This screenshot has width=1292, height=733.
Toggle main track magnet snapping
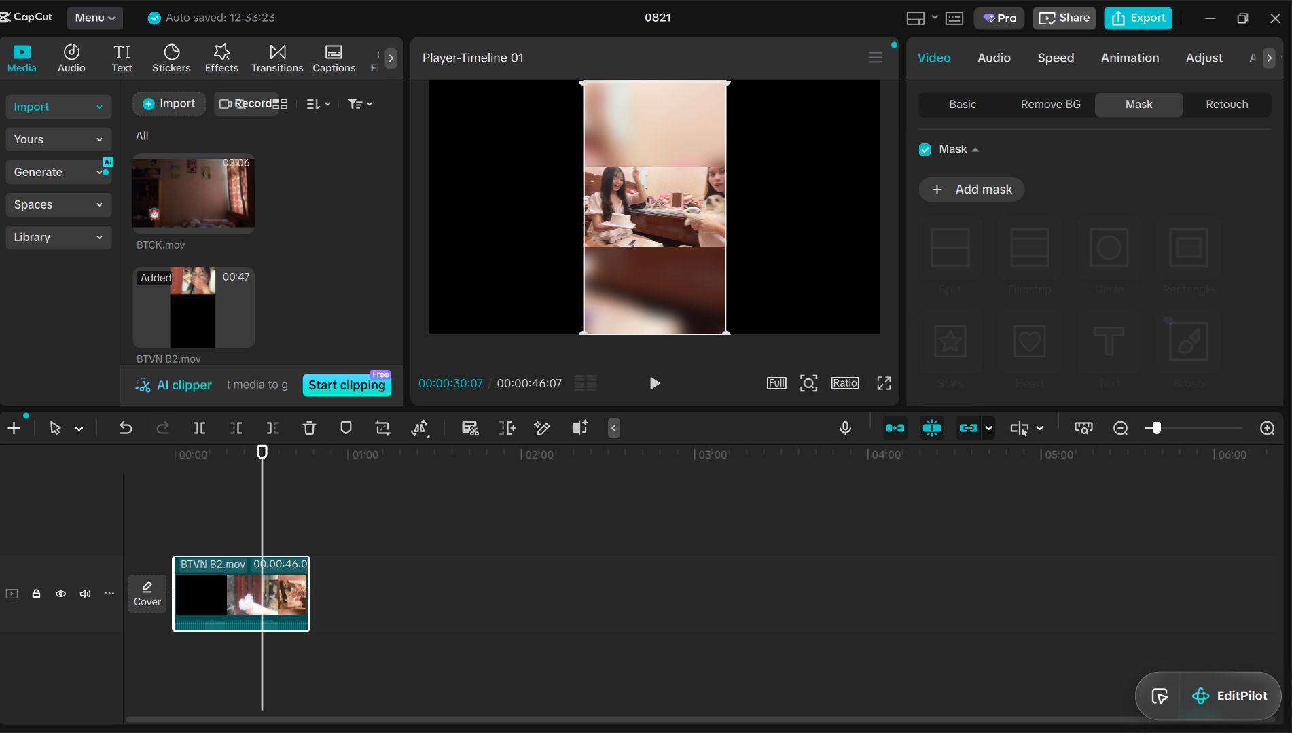coord(895,428)
